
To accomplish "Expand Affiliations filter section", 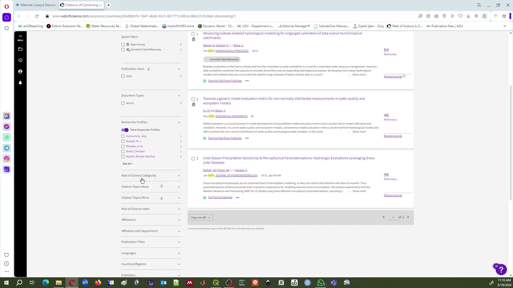I will (x=151, y=220).
